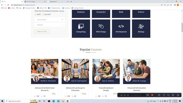Open the Chrome profile avatar

pos(178,5)
